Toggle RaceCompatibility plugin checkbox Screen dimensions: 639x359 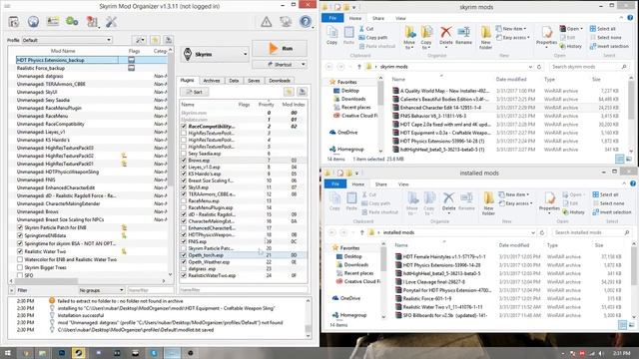pos(184,127)
